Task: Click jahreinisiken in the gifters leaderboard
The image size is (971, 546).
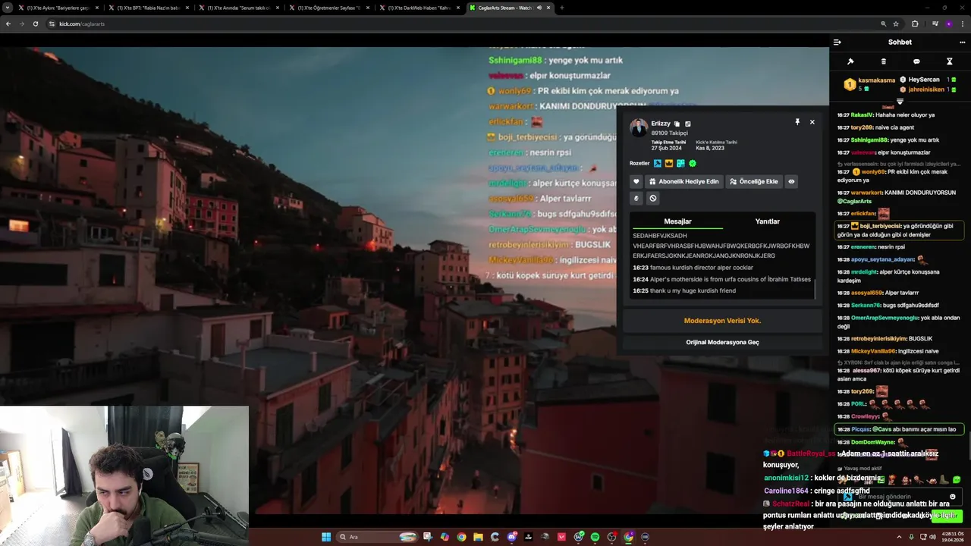Action: point(926,89)
